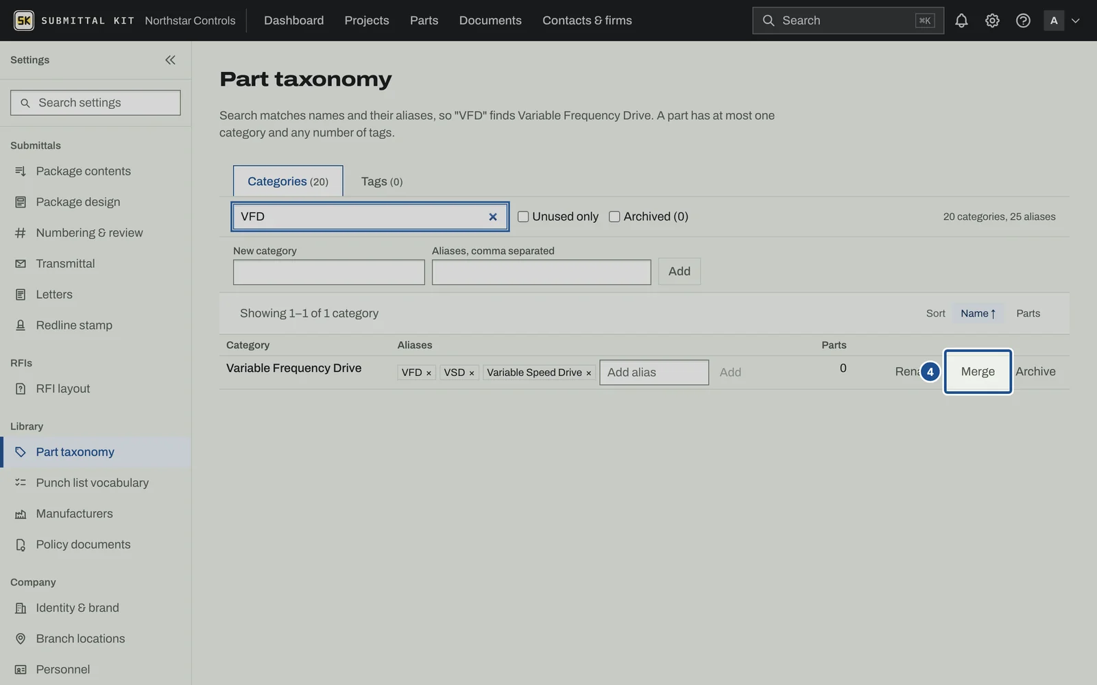Focus the Add alias field
This screenshot has width=1097, height=685.
[654, 373]
